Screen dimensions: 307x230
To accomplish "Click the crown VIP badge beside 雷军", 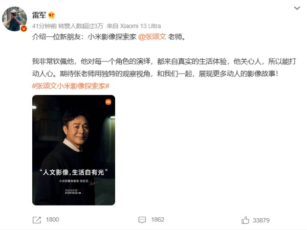I will pyautogui.click(x=52, y=15).
